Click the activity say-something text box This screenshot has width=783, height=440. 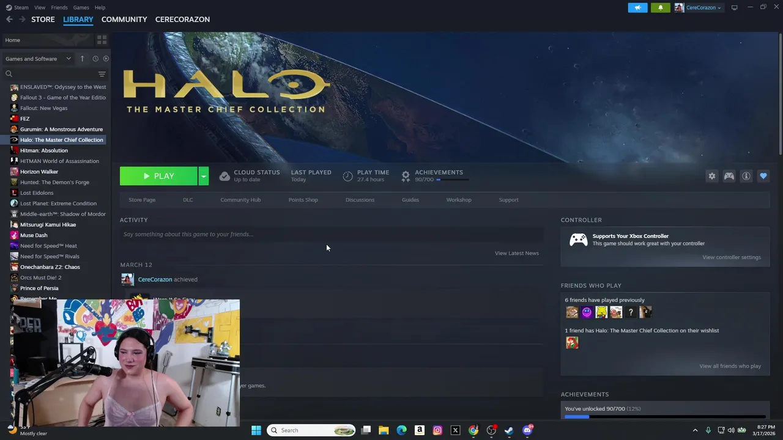332,234
